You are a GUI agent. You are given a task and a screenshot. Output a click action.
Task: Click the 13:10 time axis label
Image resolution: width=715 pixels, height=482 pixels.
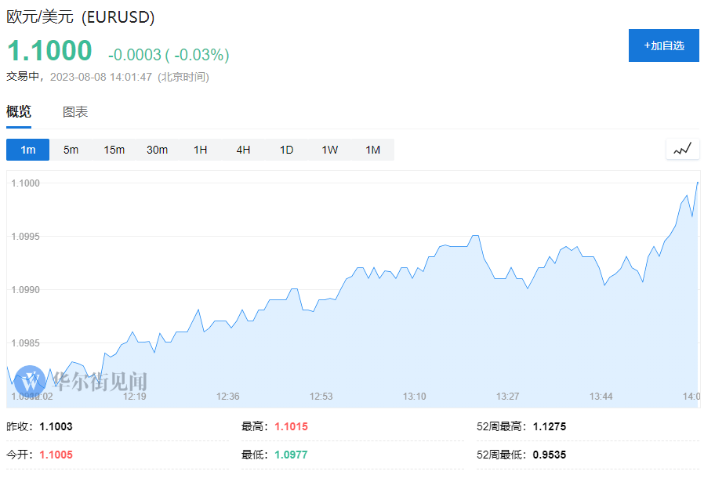point(415,397)
